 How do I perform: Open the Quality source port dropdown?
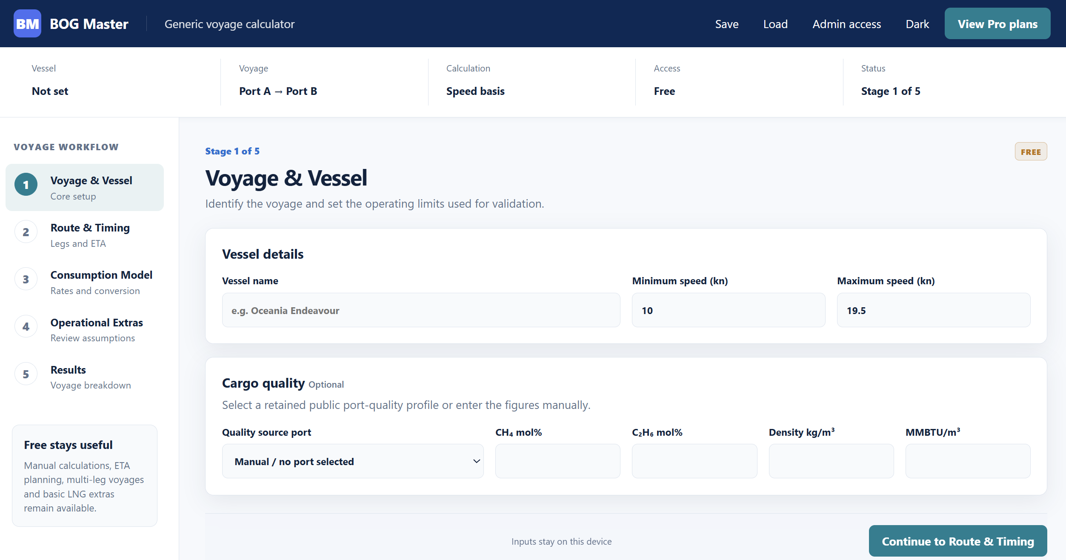pyautogui.click(x=353, y=461)
